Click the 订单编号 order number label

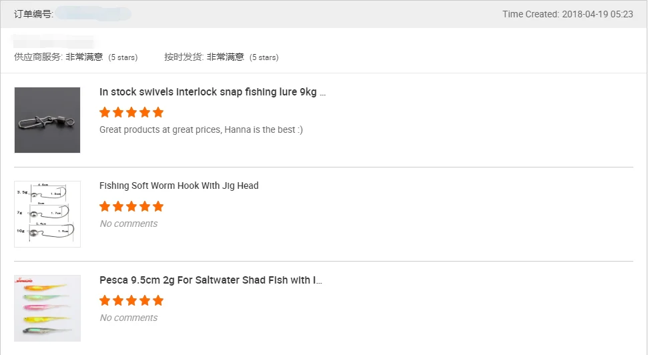point(33,14)
